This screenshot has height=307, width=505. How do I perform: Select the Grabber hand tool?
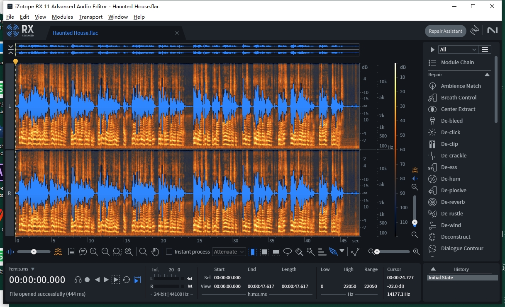coord(155,251)
